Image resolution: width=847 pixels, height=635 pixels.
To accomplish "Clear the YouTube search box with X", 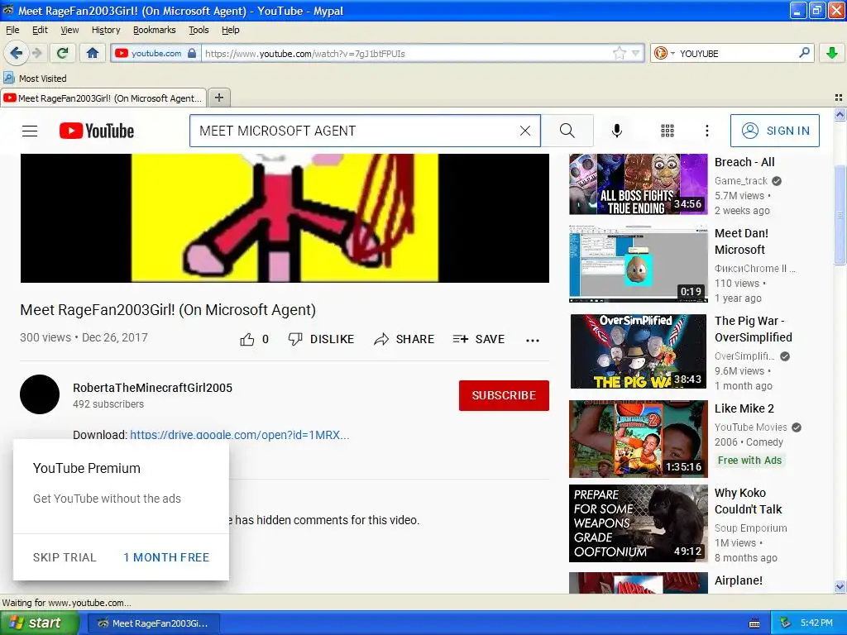I will point(525,131).
